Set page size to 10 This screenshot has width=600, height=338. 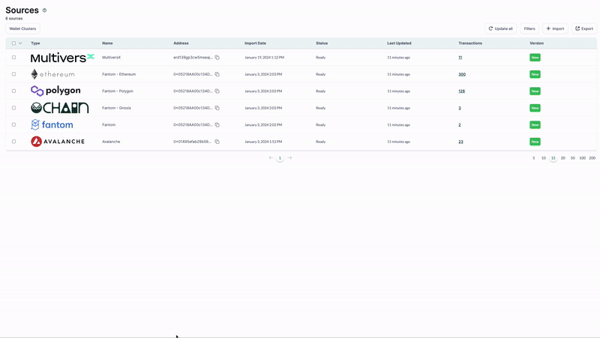pos(543,158)
